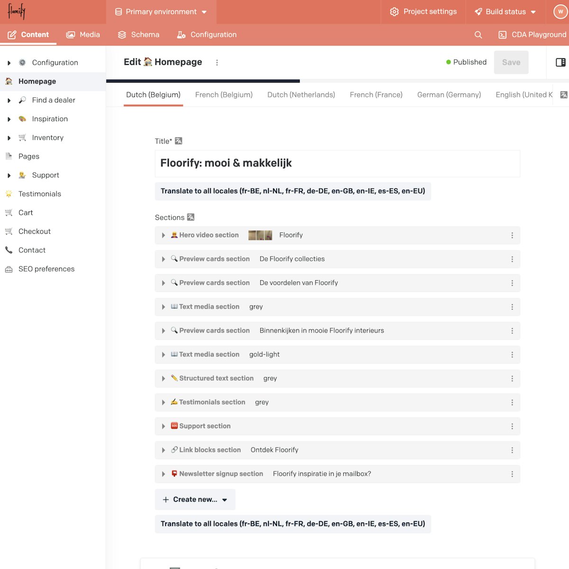The height and width of the screenshot is (569, 569).
Task: Open CDA Playground
Action: [x=532, y=35]
